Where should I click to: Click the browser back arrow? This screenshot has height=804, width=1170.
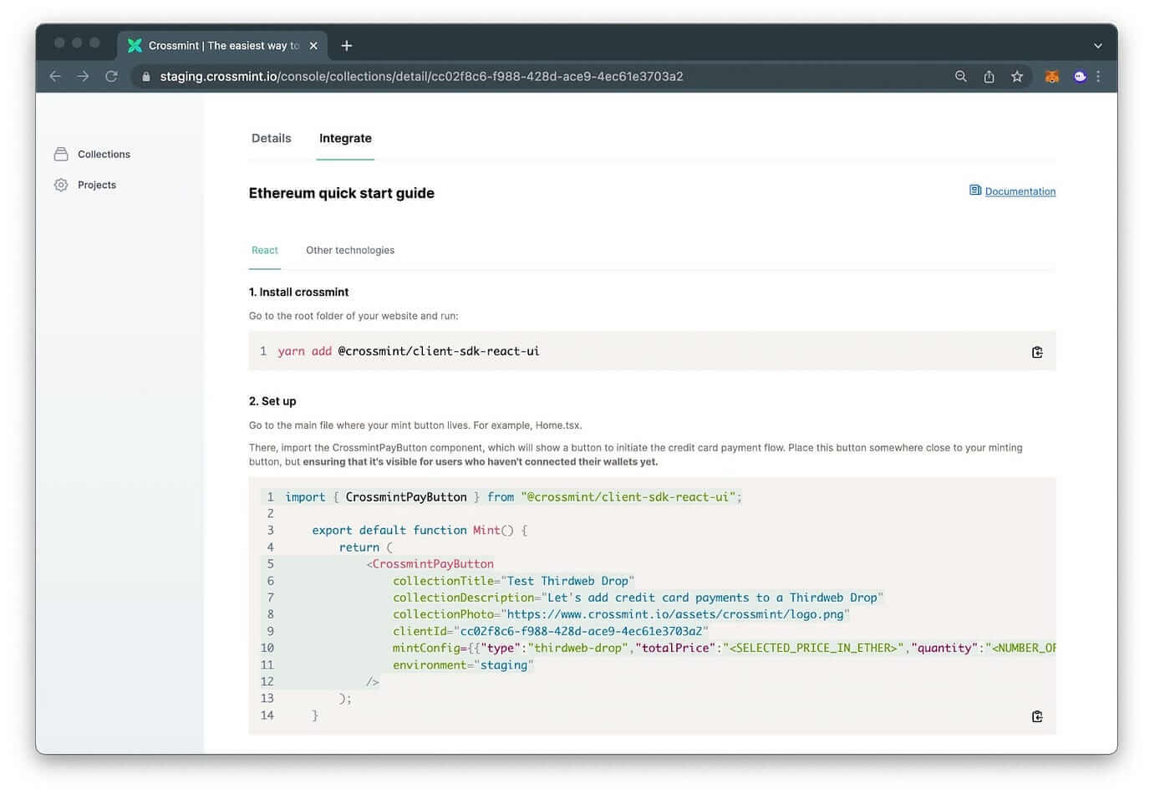[56, 77]
